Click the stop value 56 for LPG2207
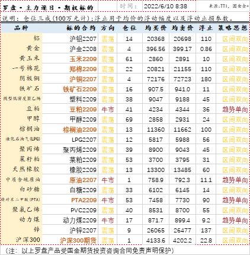This screenshot has height=255, width=250. pyautogui.click(x=206, y=140)
